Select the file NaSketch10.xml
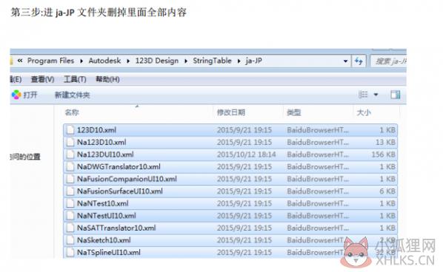 230,240
